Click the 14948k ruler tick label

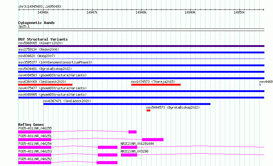pos(141,12)
